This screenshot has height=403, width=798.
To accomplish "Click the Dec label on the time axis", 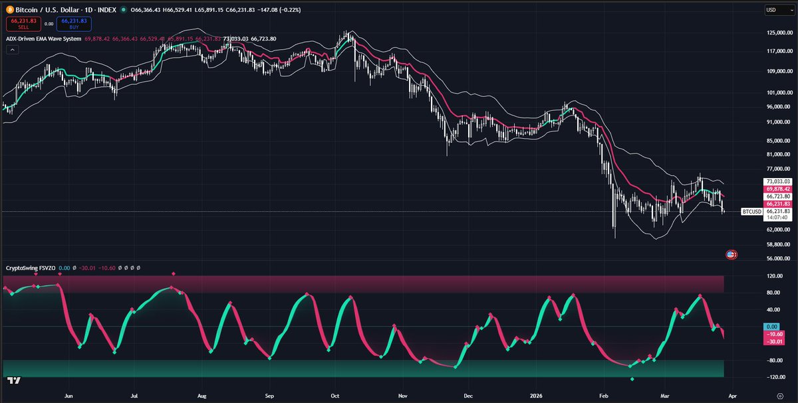I will [x=467, y=394].
